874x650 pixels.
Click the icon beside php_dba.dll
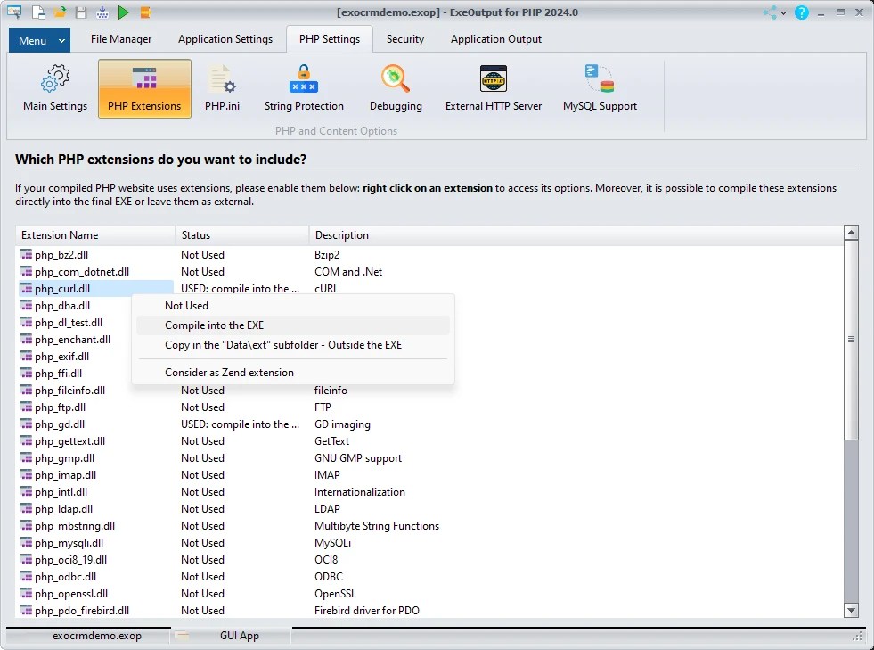click(26, 306)
